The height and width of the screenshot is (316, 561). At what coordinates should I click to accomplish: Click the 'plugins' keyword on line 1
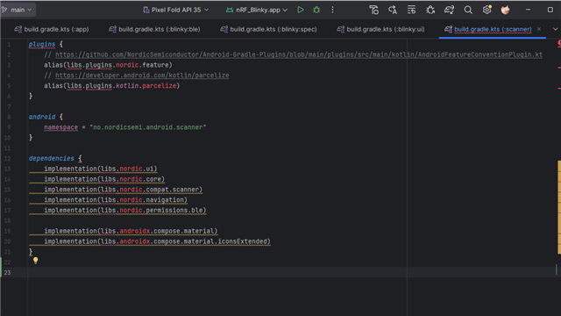click(42, 44)
